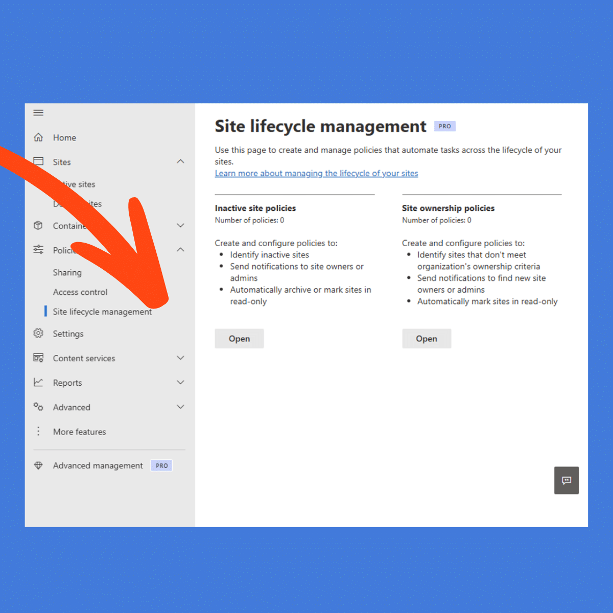Open the feedback chat button
The image size is (613, 613).
(x=567, y=480)
